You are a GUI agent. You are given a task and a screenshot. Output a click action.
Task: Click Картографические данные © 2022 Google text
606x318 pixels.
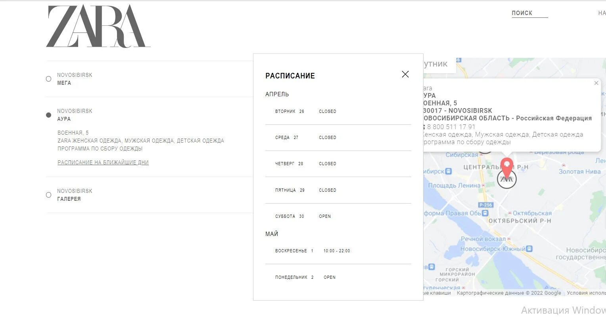click(509, 293)
